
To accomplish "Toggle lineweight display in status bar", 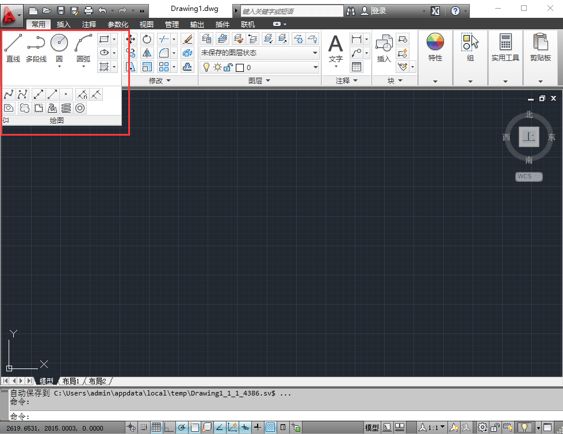I will (x=258, y=427).
